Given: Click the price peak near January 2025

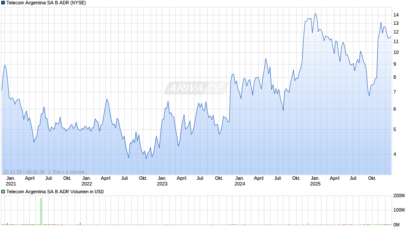Looking at the screenshot, I should [315, 13].
